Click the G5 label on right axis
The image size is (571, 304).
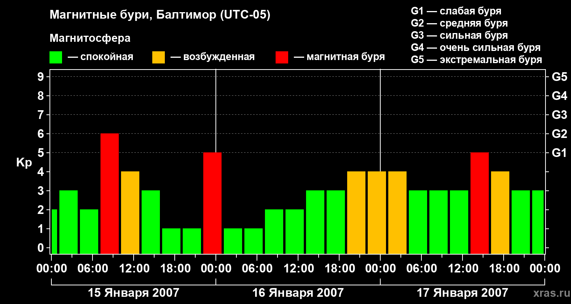560,77
